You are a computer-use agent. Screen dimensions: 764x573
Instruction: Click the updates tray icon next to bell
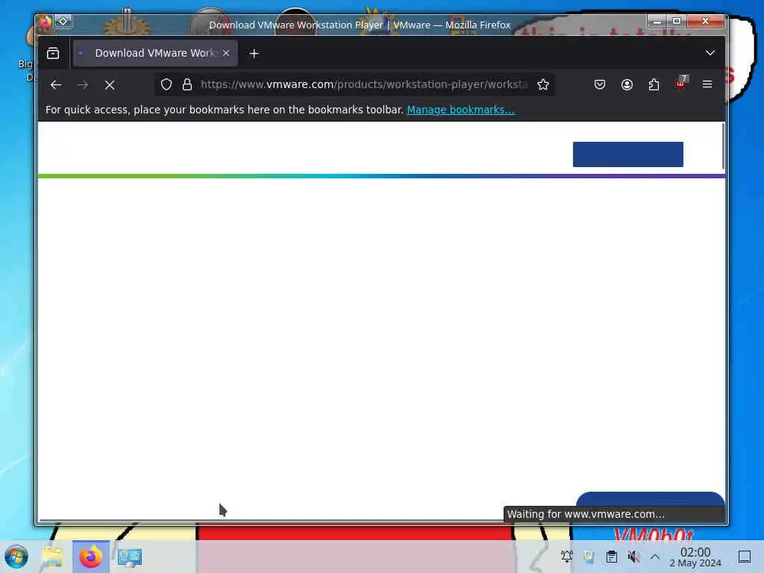point(589,557)
